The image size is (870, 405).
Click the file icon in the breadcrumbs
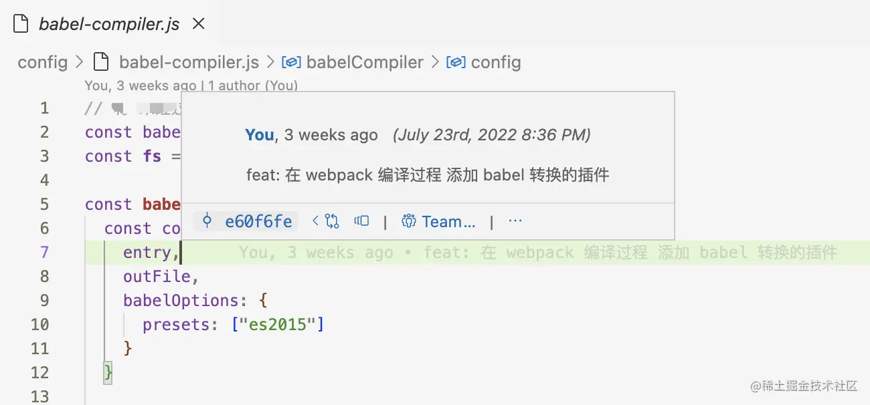pyautogui.click(x=100, y=62)
